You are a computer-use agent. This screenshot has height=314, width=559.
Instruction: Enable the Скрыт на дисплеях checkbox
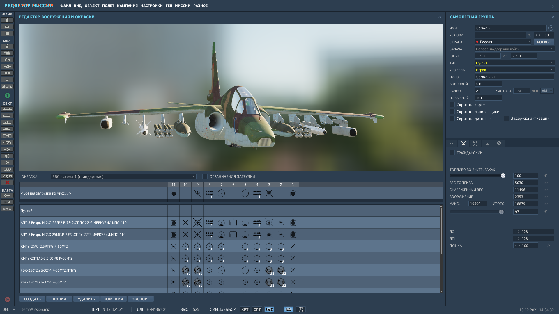[452, 118]
